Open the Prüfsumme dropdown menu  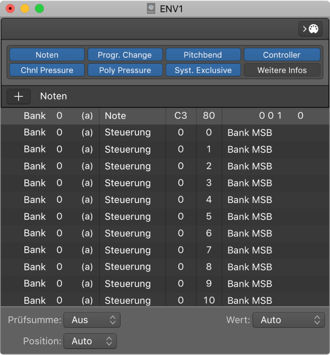(x=92, y=320)
